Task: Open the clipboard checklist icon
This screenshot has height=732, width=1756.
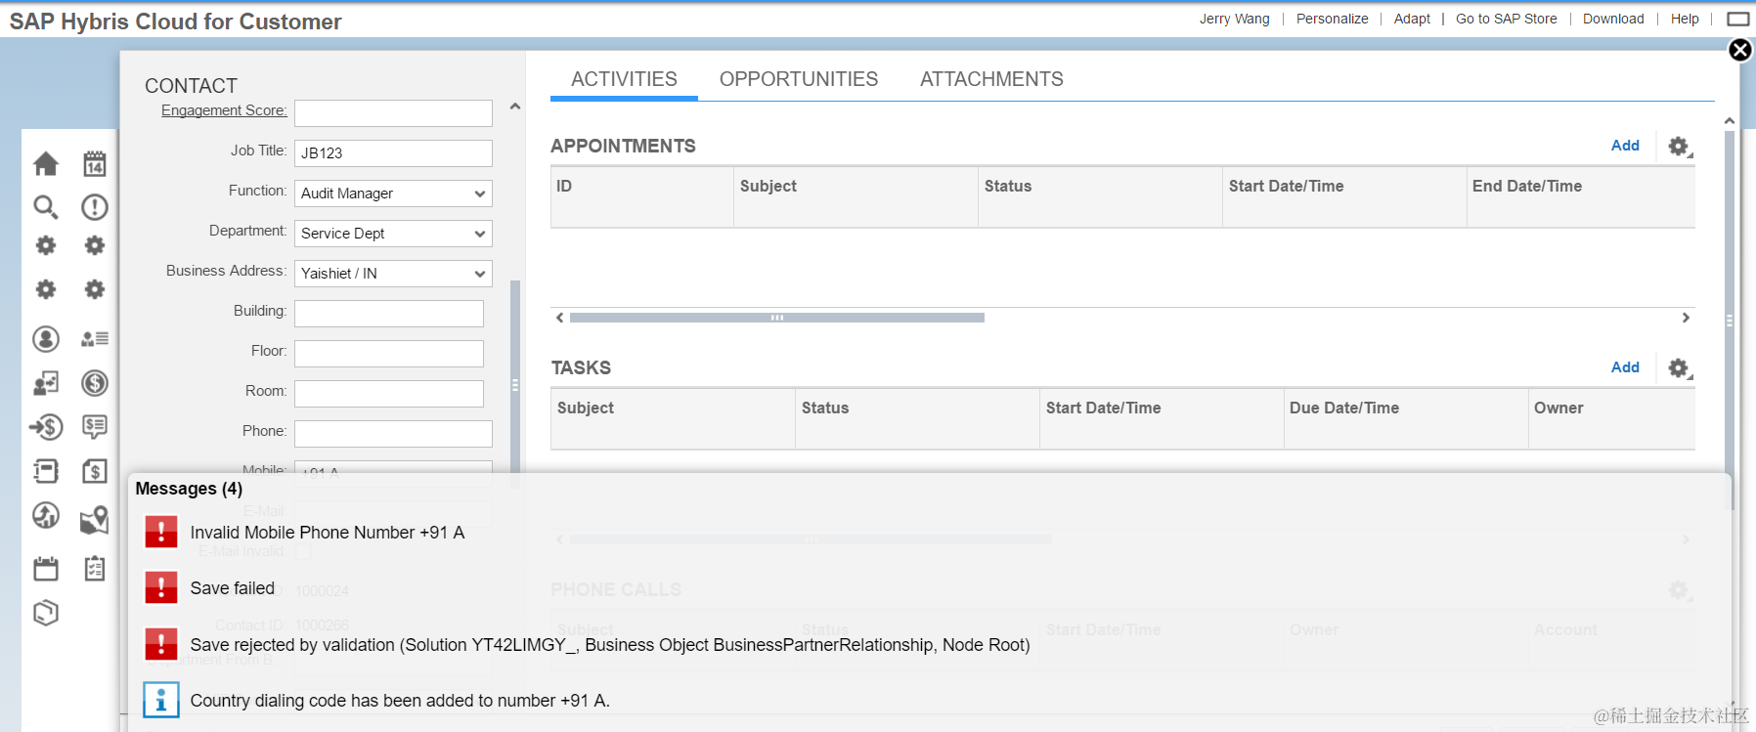Action: pyautogui.click(x=95, y=569)
